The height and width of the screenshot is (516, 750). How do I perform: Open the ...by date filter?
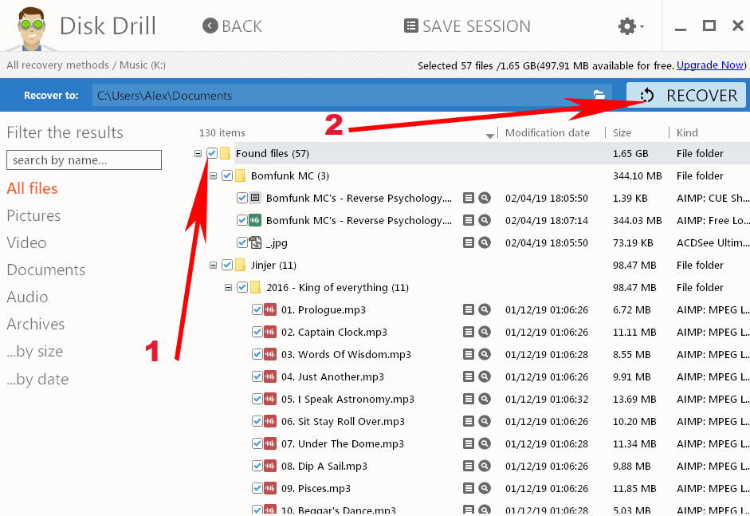tap(37, 379)
